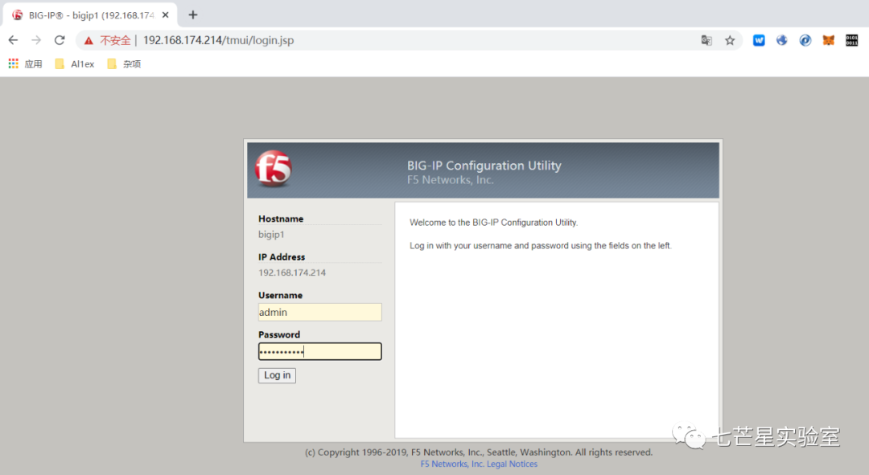Focus the Username field
Viewport: 869px width, 475px height.
(319, 312)
